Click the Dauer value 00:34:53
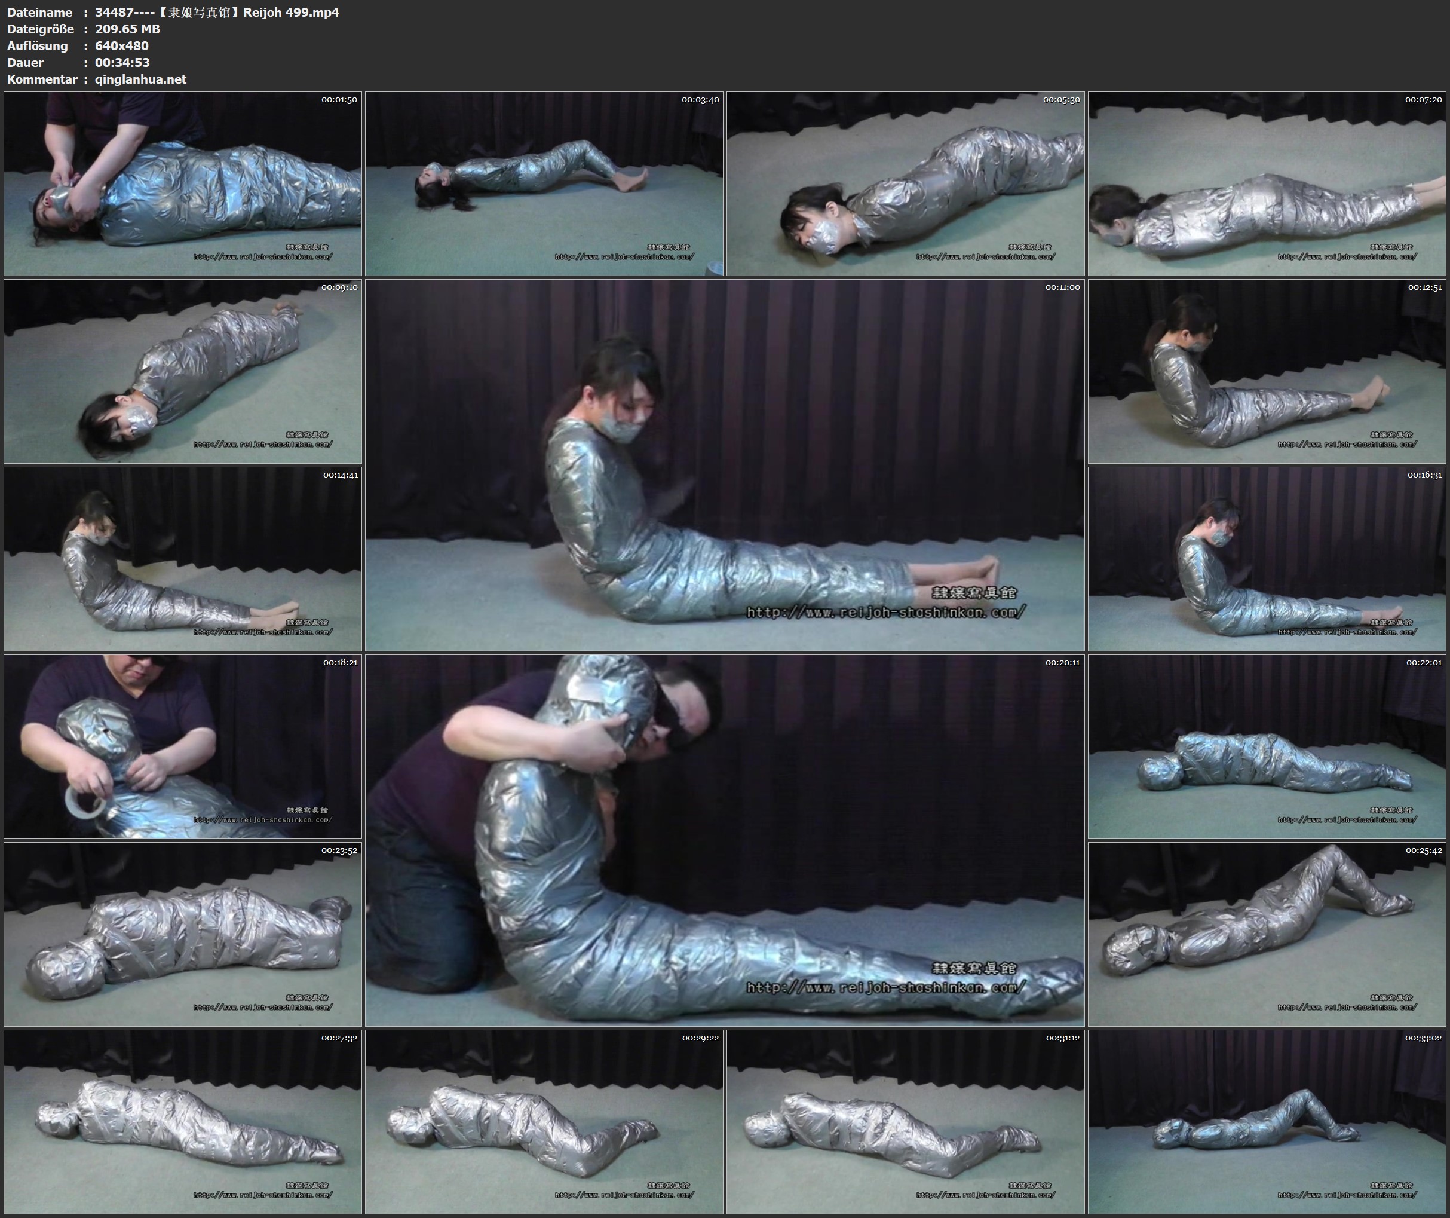This screenshot has width=1450, height=1218. 122,62
